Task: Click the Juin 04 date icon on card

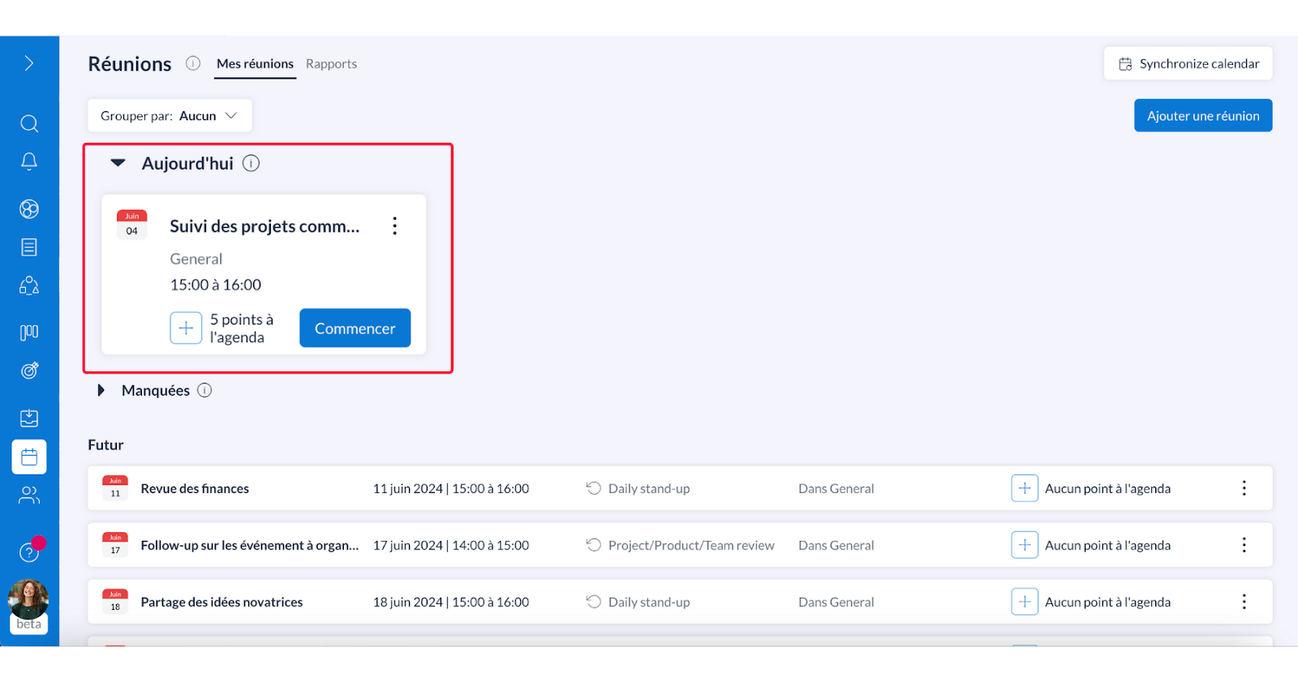Action: tap(132, 224)
